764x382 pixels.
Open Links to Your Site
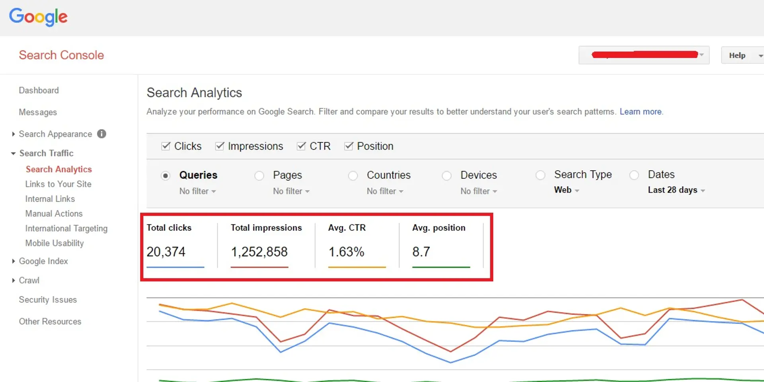58,184
